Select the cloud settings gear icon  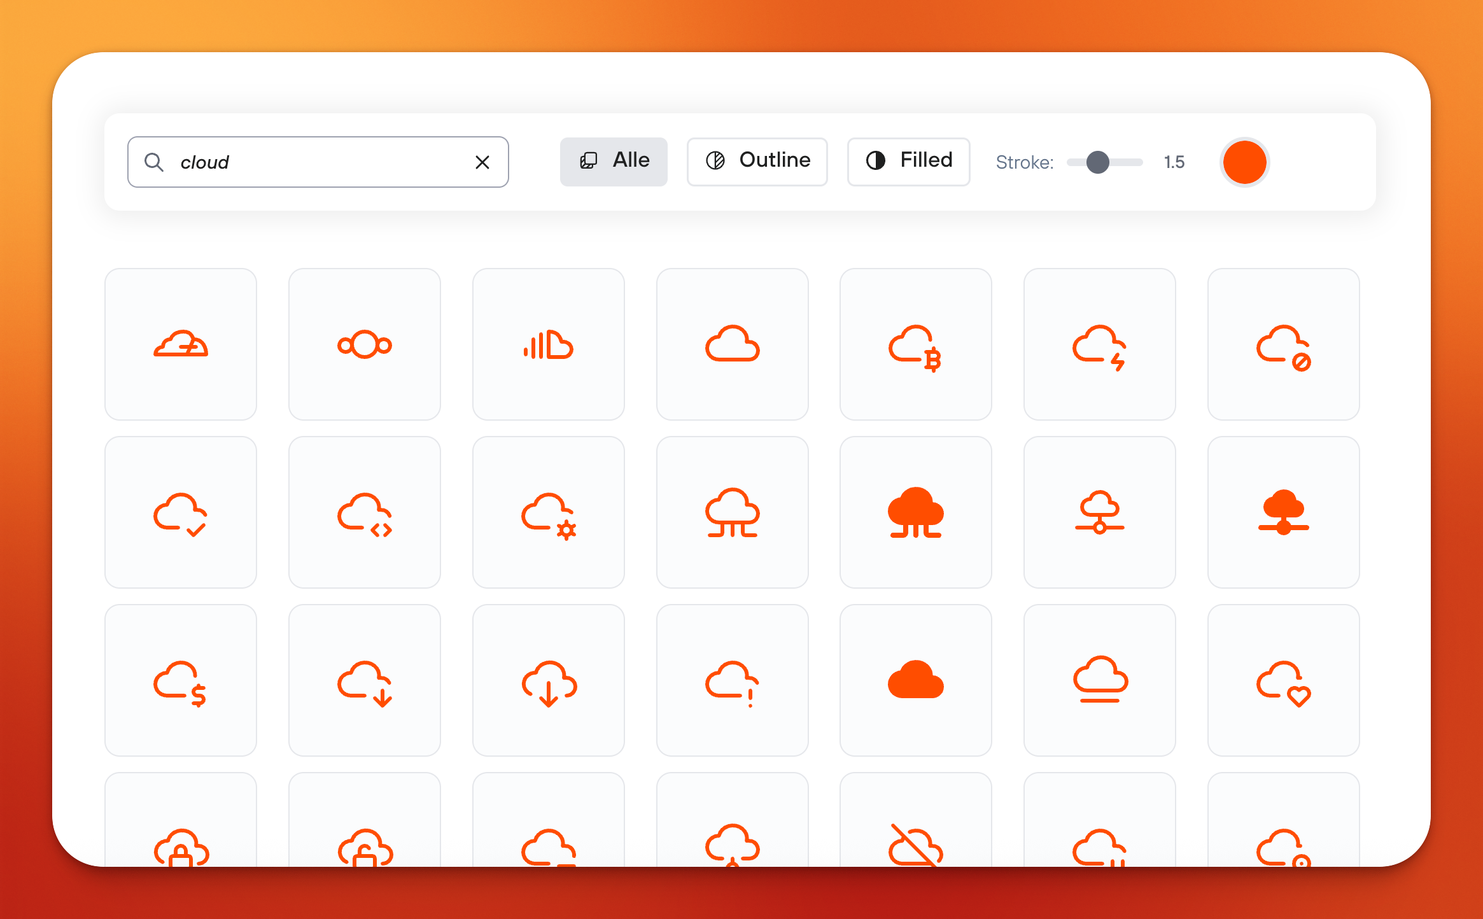[549, 513]
